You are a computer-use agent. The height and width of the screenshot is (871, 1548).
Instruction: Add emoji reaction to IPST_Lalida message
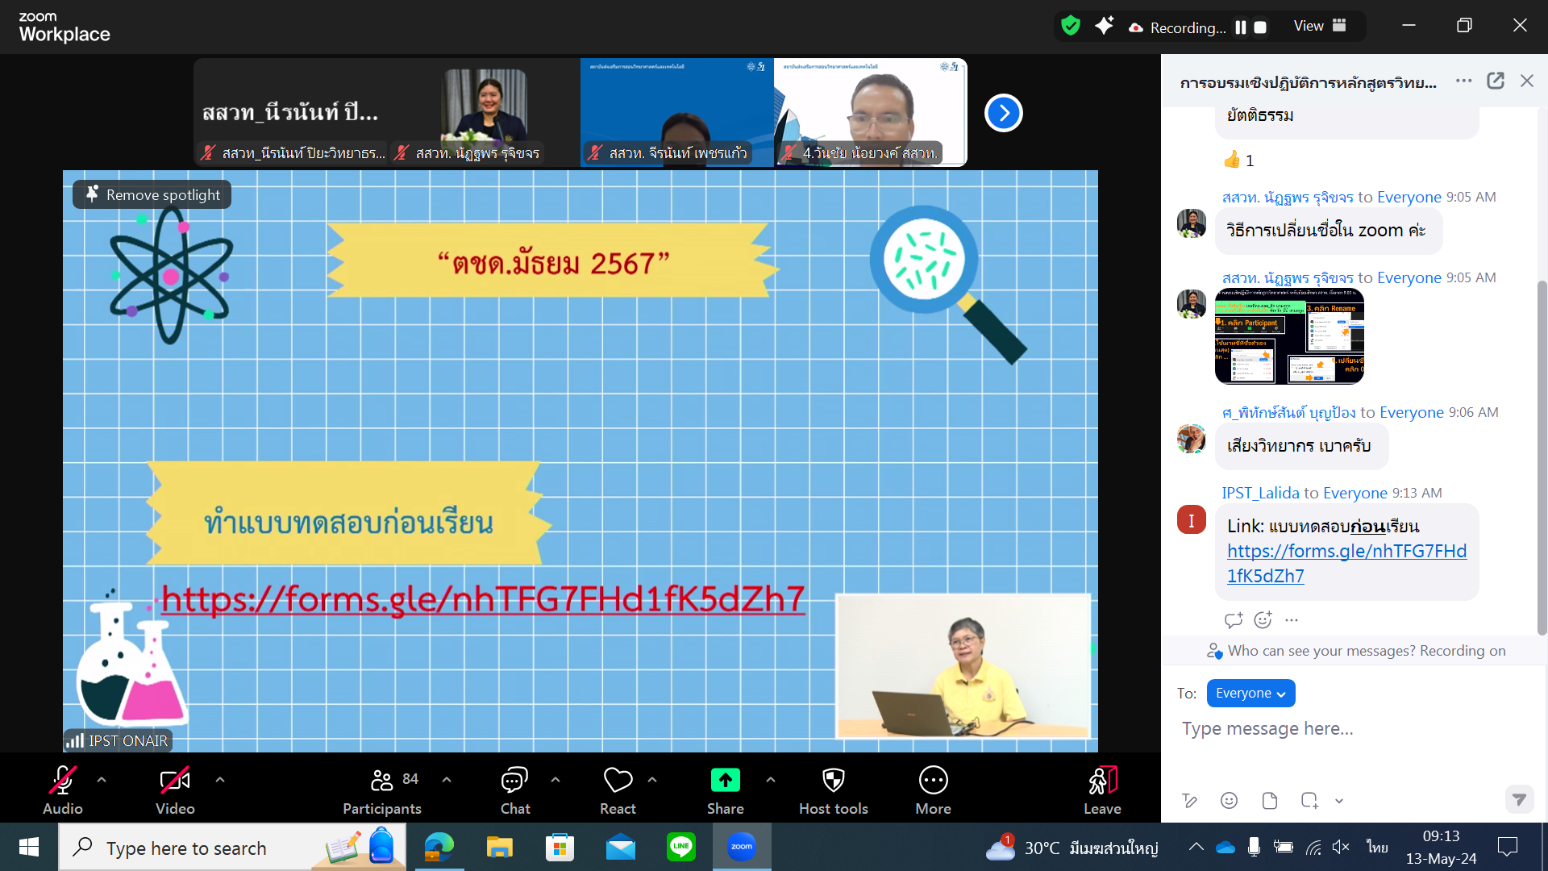pos(1263,619)
